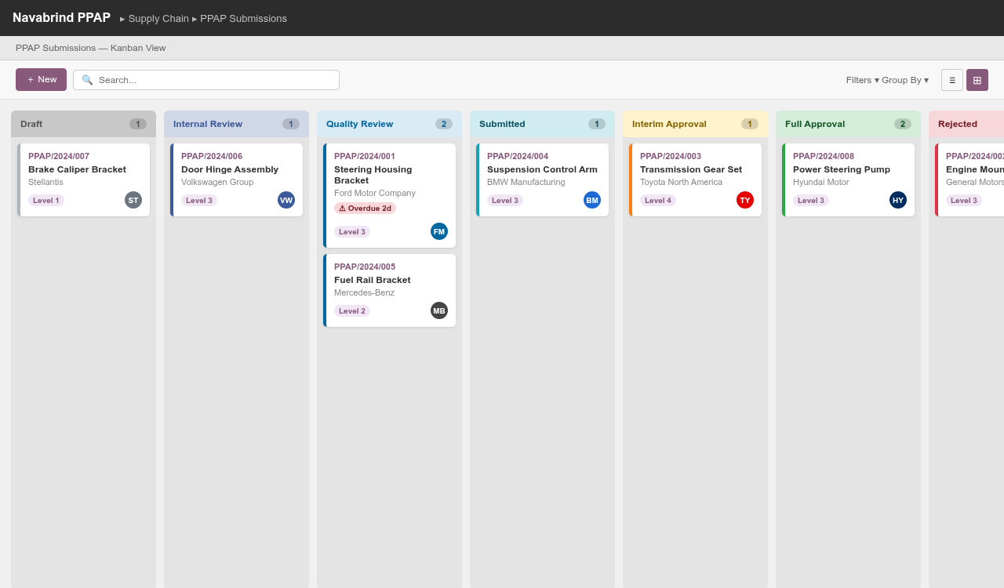
Task: Open the Group By dropdown
Action: [x=904, y=79]
